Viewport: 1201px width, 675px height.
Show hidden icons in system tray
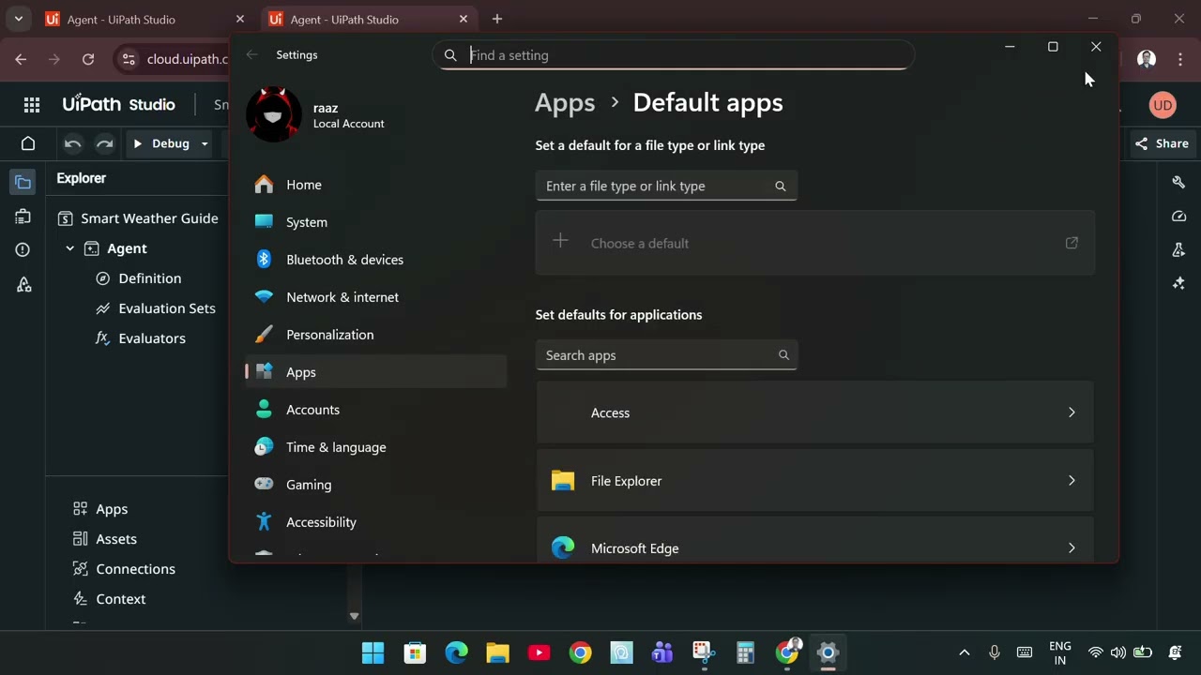click(964, 652)
